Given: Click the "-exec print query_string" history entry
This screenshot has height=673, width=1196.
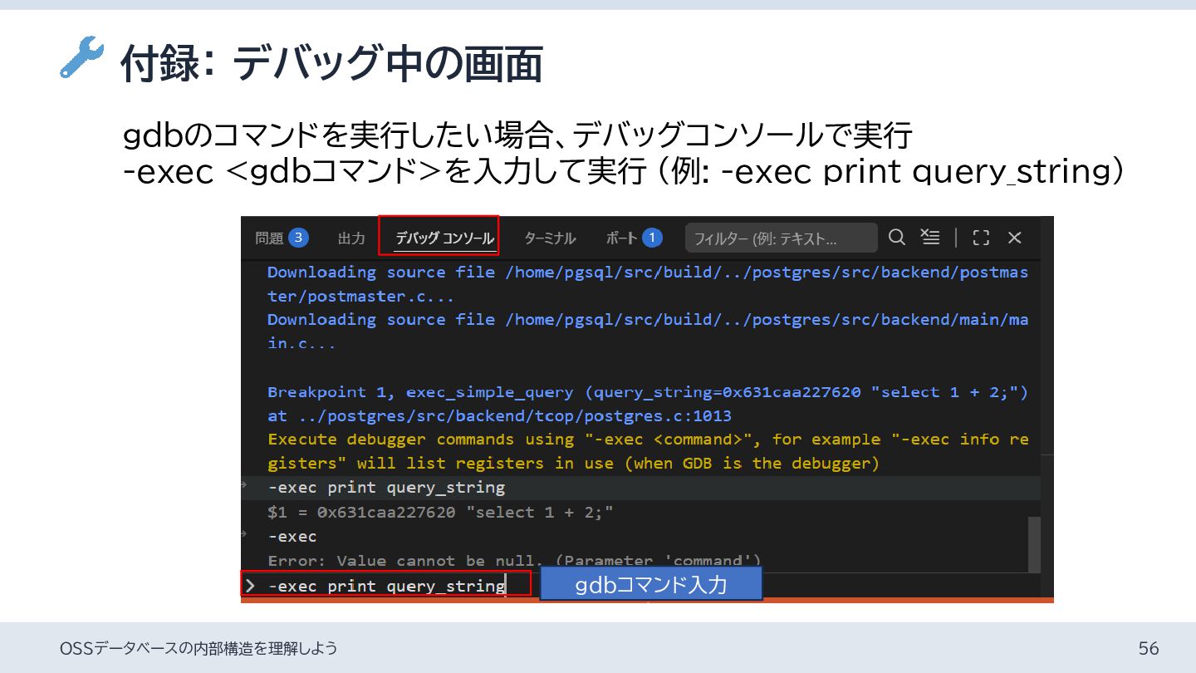Looking at the screenshot, I should point(386,487).
